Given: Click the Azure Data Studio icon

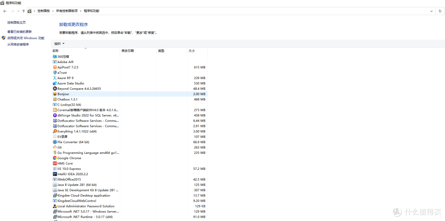Looking at the screenshot, I should coord(55,83).
